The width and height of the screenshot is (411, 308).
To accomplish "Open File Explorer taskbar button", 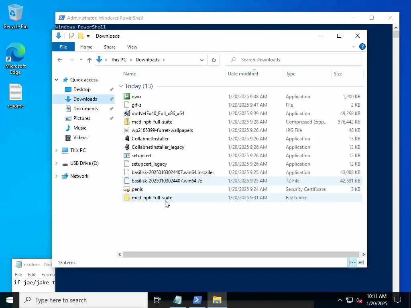I will pyautogui.click(x=217, y=300).
